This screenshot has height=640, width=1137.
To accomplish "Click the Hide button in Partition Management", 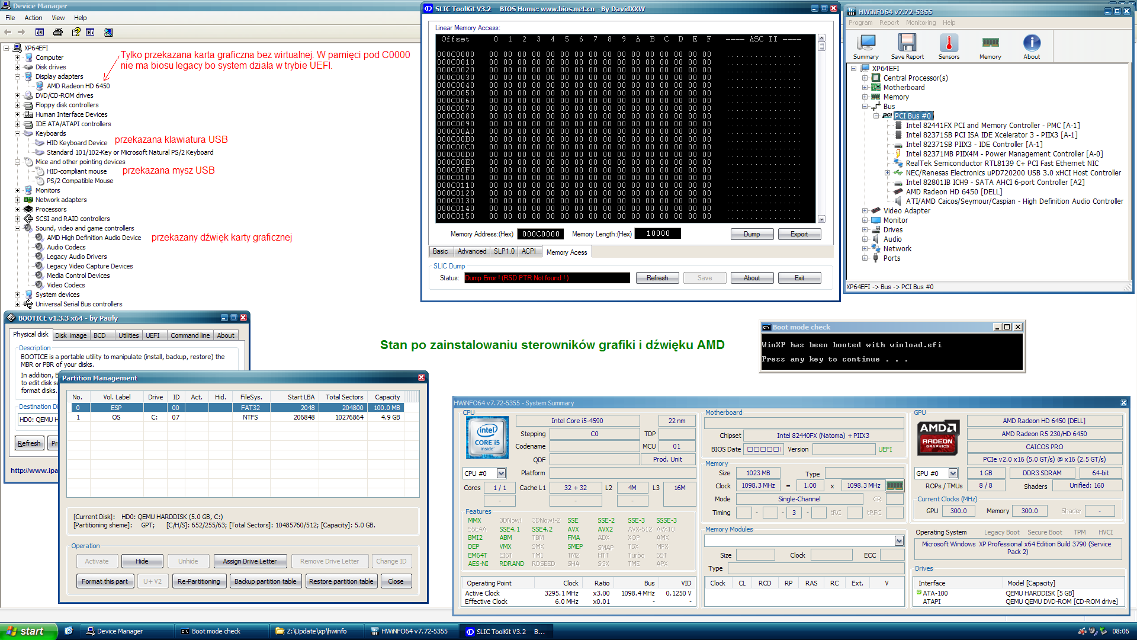I will pyautogui.click(x=142, y=561).
